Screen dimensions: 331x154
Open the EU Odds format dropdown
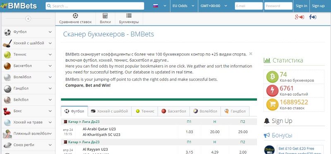point(184,6)
